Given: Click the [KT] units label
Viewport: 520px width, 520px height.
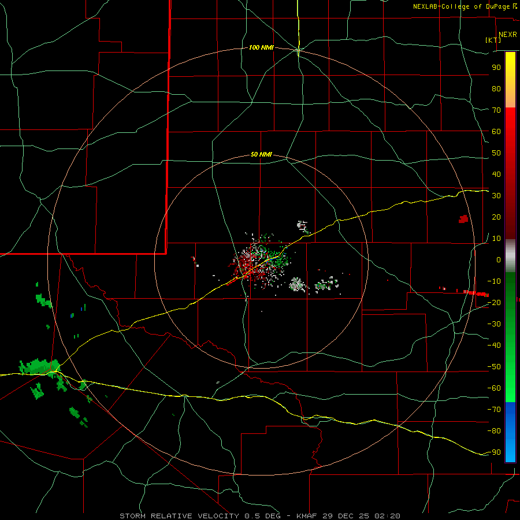Looking at the screenshot, I should (x=493, y=40).
